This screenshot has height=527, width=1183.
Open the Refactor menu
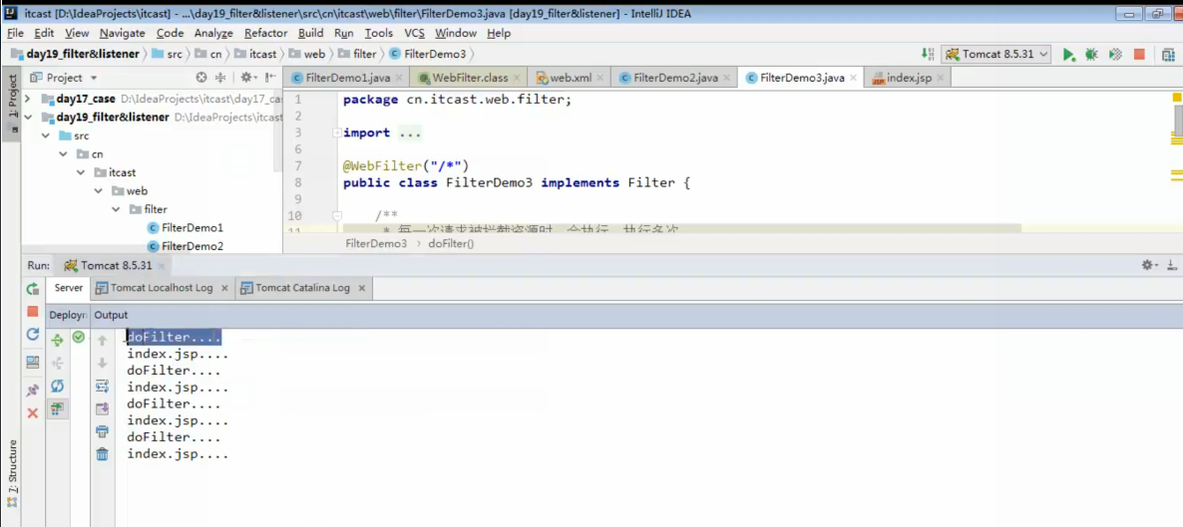[x=265, y=33]
